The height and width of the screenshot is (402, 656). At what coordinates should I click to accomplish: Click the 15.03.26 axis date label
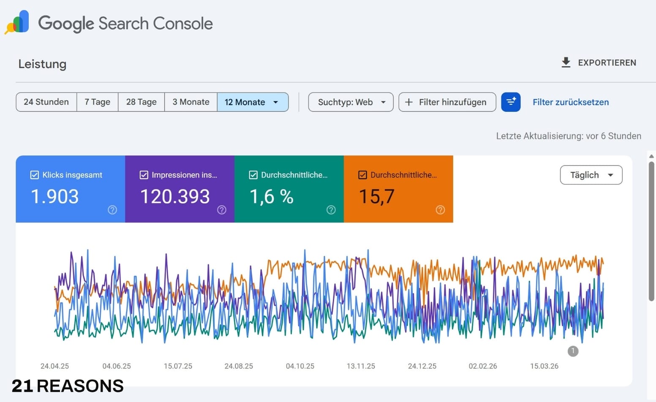[x=544, y=366]
